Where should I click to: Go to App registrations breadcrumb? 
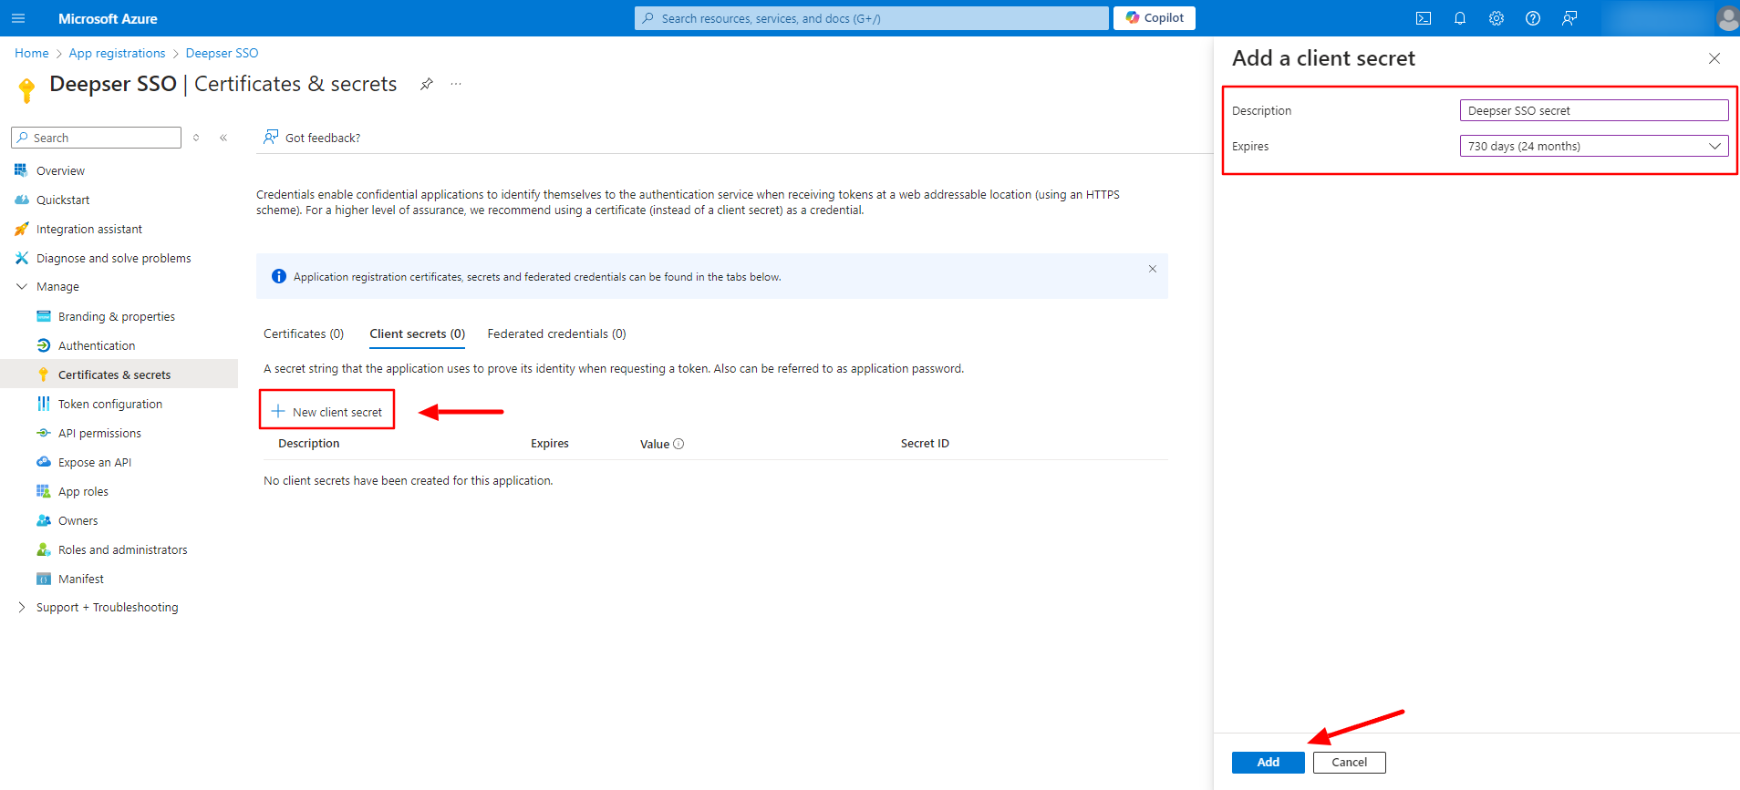(x=118, y=53)
